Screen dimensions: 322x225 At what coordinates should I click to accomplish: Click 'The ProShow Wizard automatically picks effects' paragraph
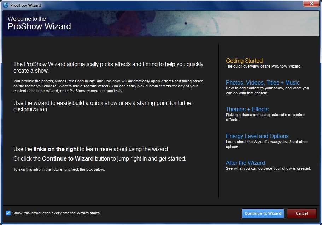tap(109, 67)
